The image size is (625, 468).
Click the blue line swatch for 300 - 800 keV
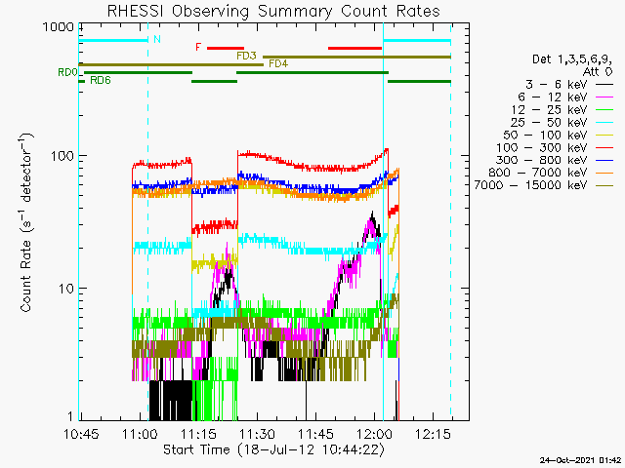[x=604, y=160]
